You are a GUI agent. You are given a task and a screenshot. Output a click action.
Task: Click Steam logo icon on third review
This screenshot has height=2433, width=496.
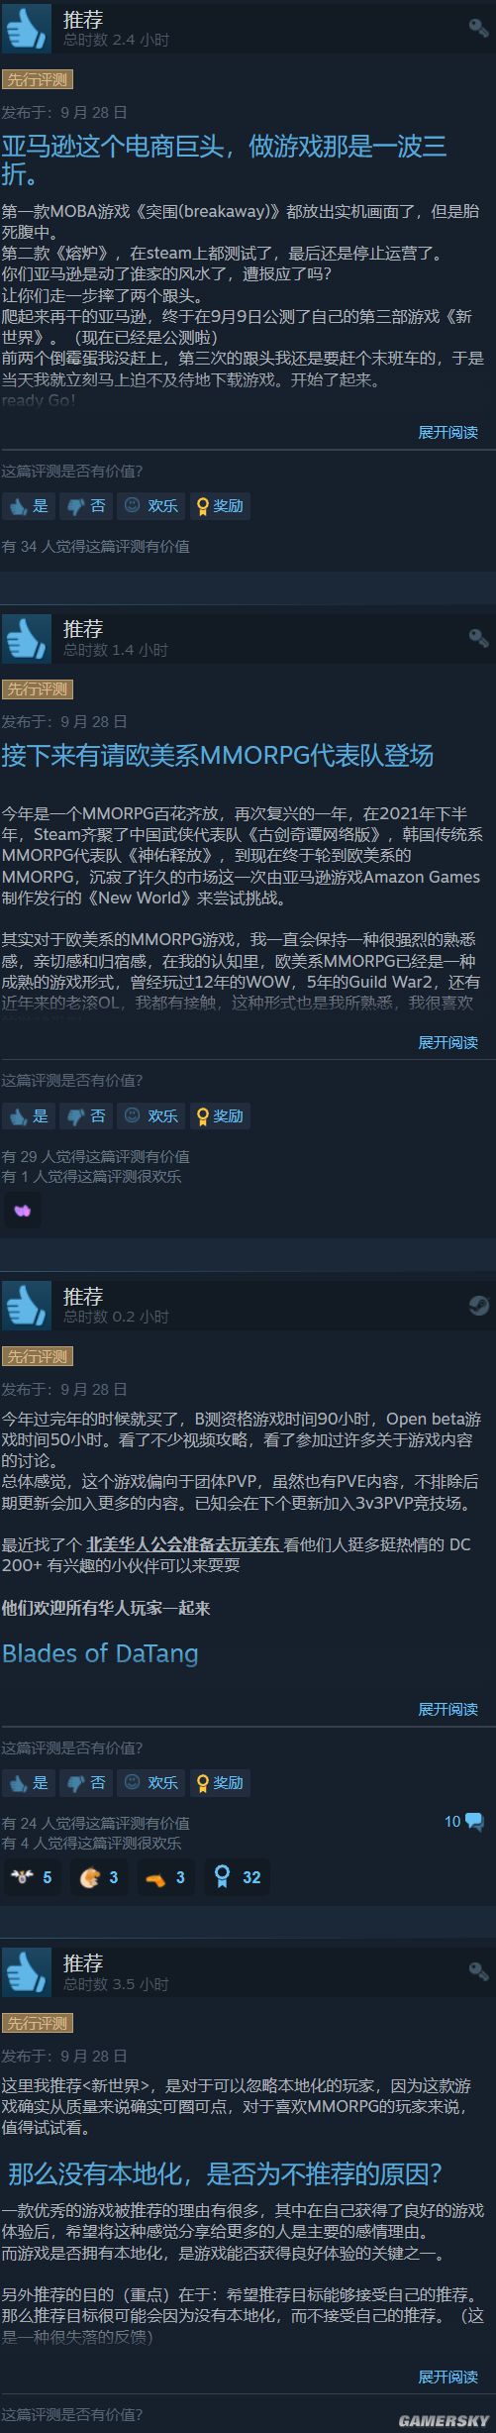pos(478,1305)
